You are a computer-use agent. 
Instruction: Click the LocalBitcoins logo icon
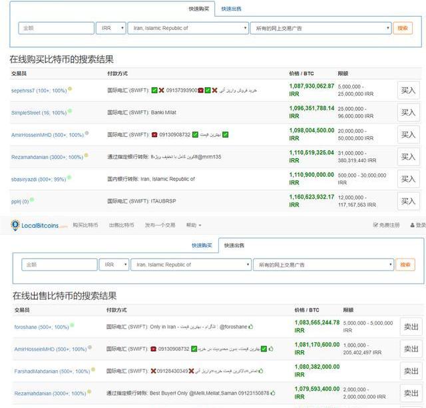(x=15, y=226)
